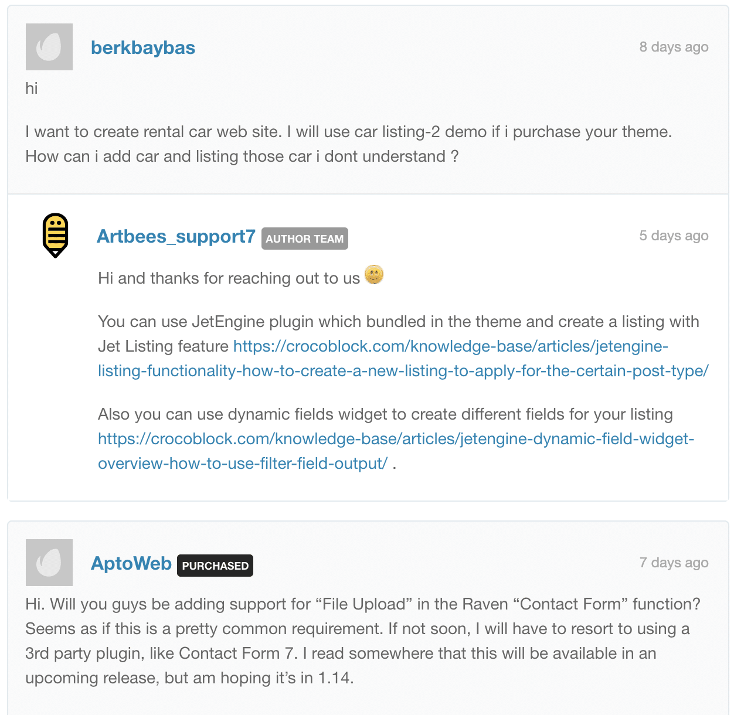Click AptoWeb's gray leaf avatar

tap(49, 563)
